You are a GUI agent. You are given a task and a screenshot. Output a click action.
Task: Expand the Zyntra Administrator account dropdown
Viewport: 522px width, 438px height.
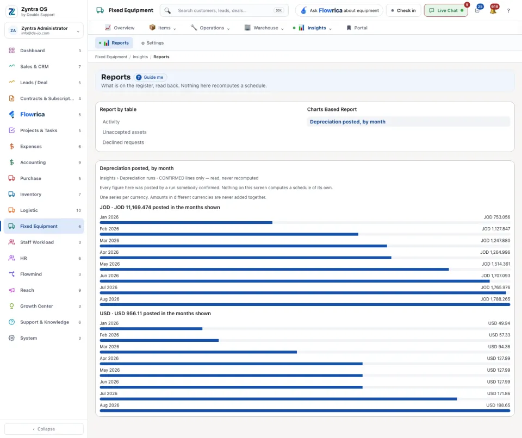pyautogui.click(x=44, y=30)
